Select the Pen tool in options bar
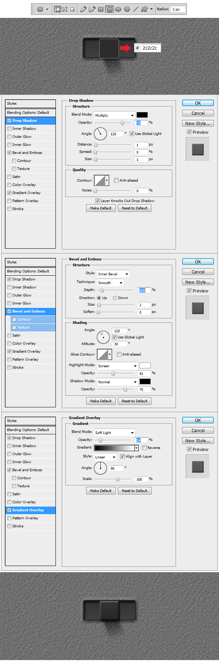219x663 pixels. pyautogui.click(x=83, y=9)
